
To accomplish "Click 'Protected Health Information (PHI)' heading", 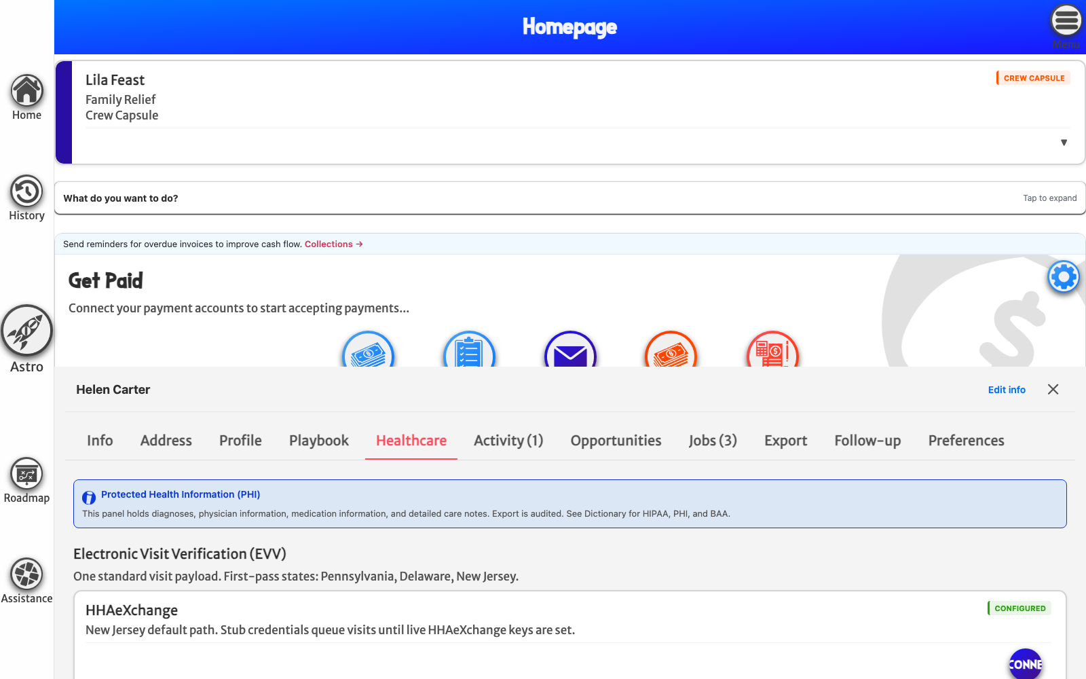I will 181,494.
